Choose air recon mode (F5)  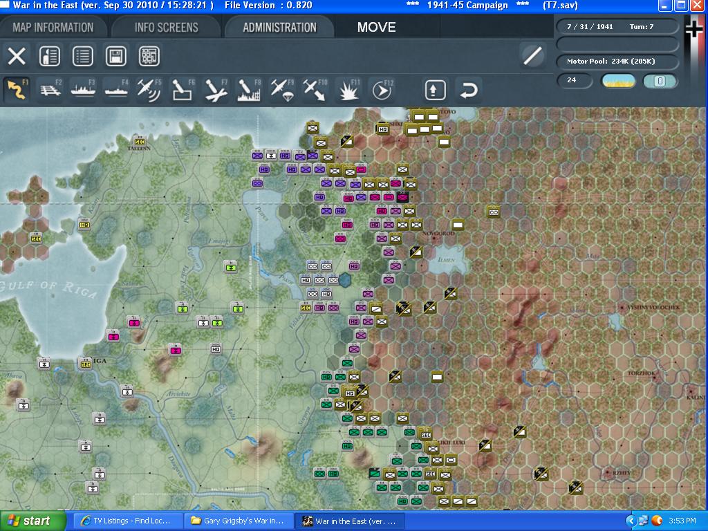149,89
